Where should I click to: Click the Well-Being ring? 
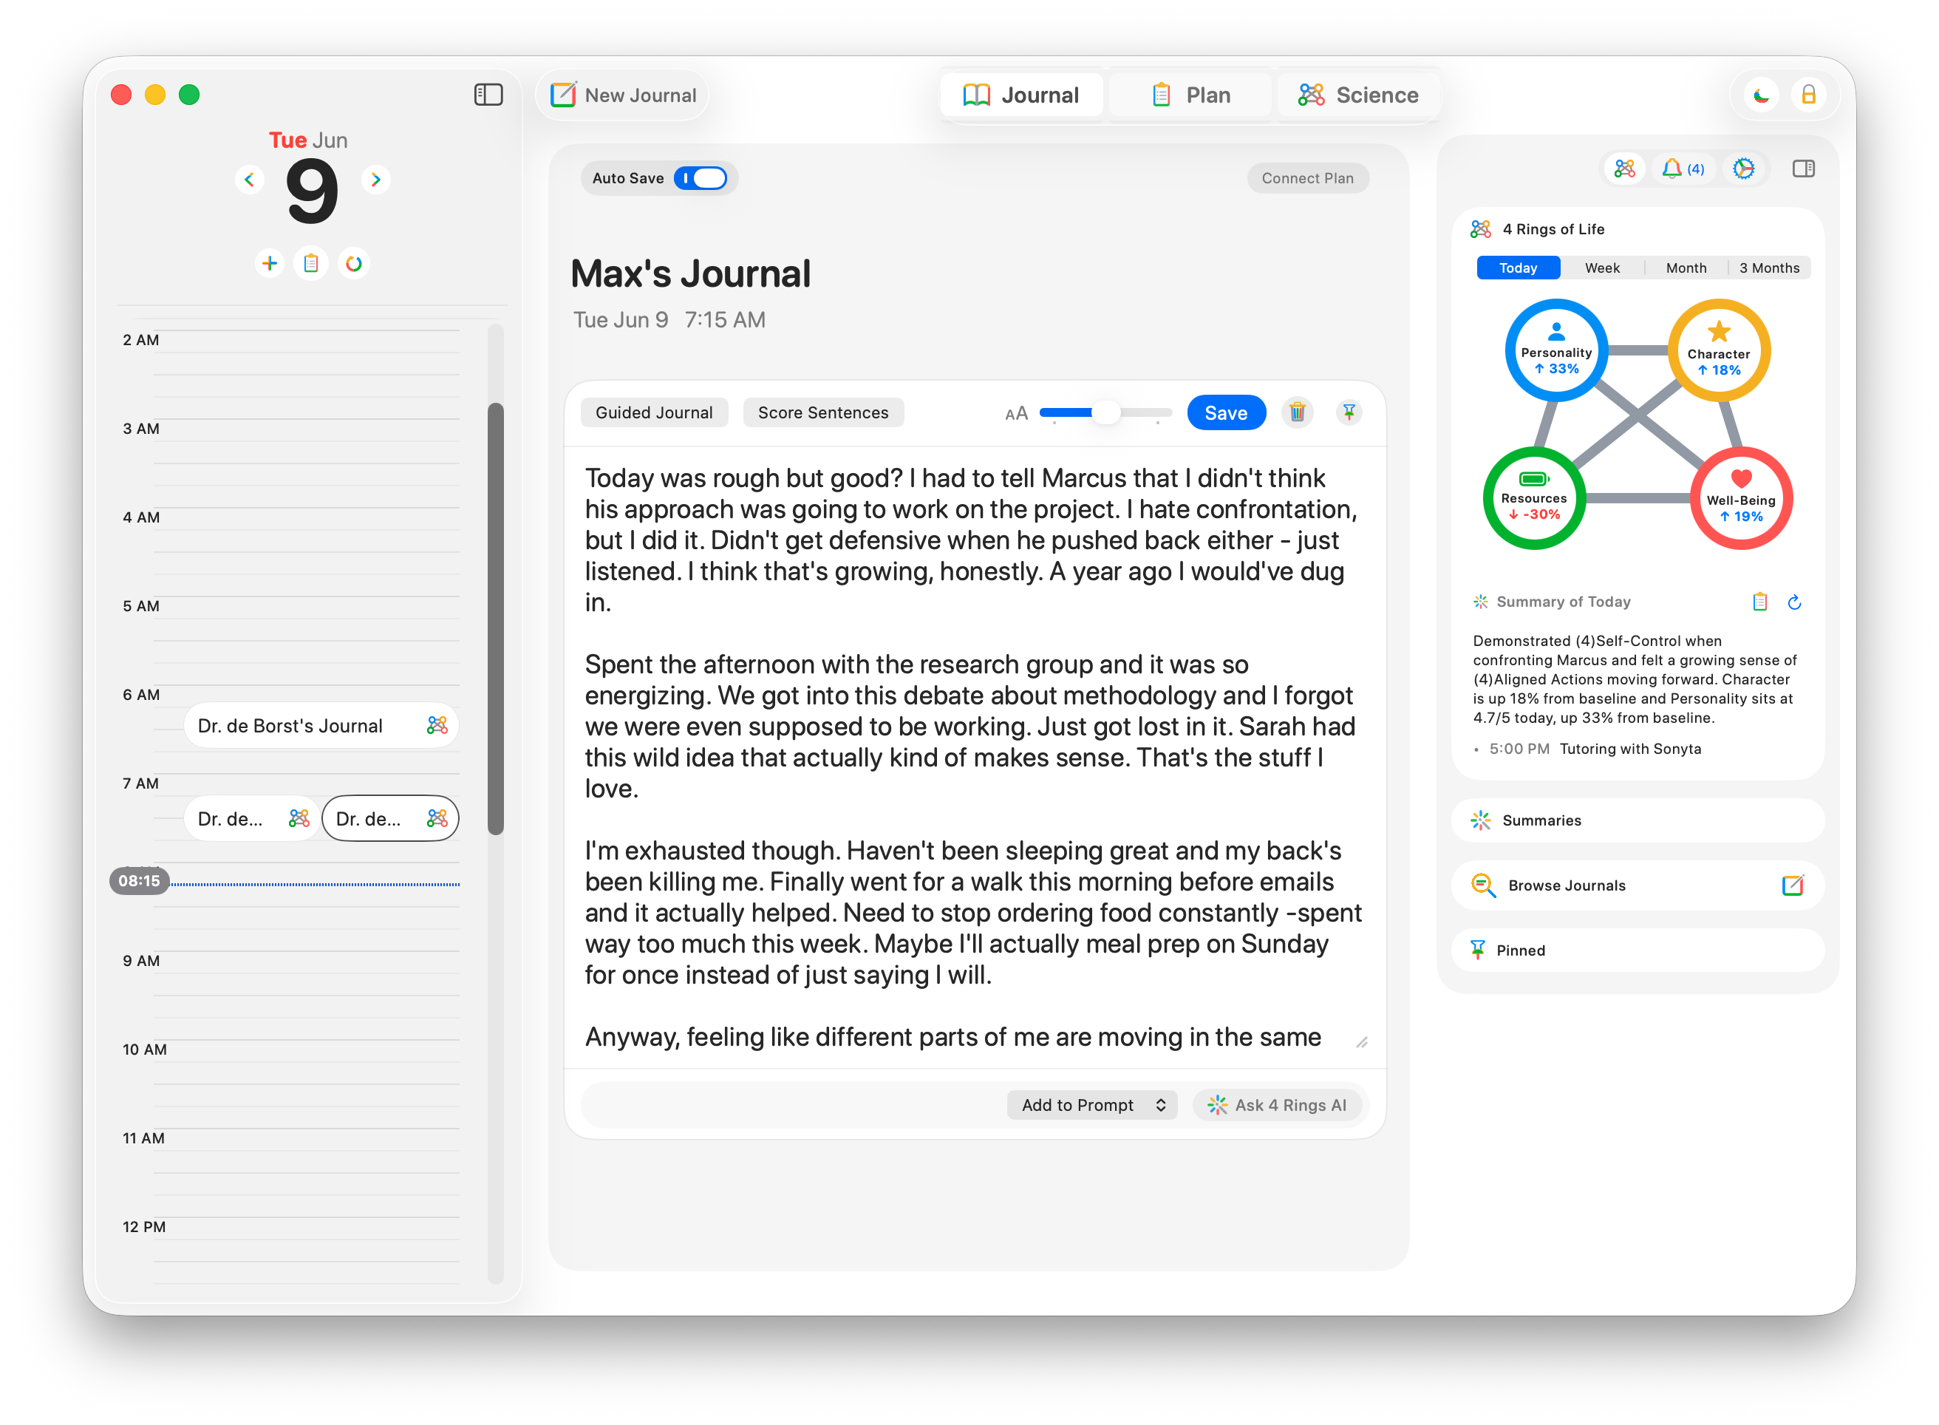tap(1741, 497)
